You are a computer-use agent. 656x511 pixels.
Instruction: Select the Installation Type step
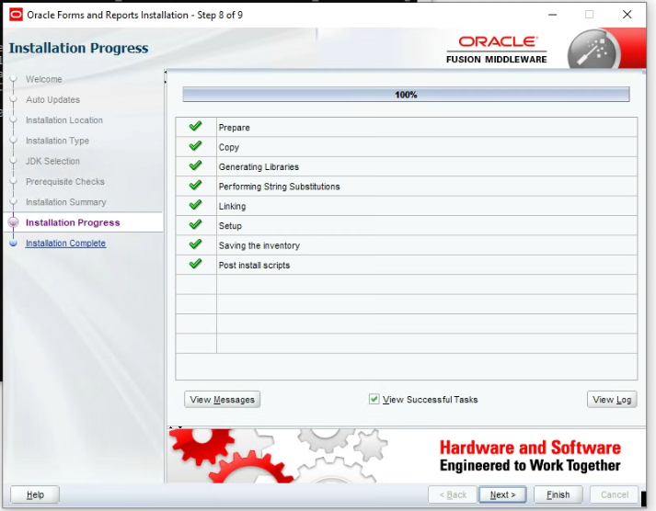tap(57, 141)
